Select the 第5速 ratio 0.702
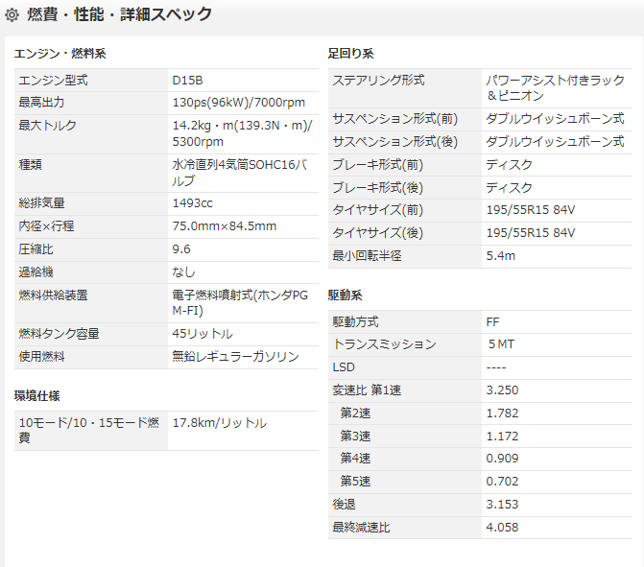The width and height of the screenshot is (644, 567). (x=502, y=482)
